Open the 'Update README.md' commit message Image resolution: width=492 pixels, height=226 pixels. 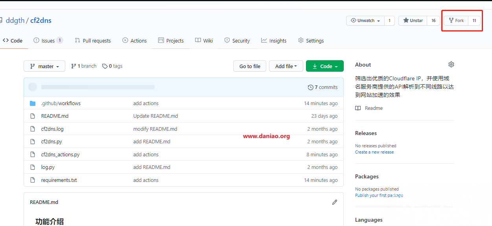point(156,116)
